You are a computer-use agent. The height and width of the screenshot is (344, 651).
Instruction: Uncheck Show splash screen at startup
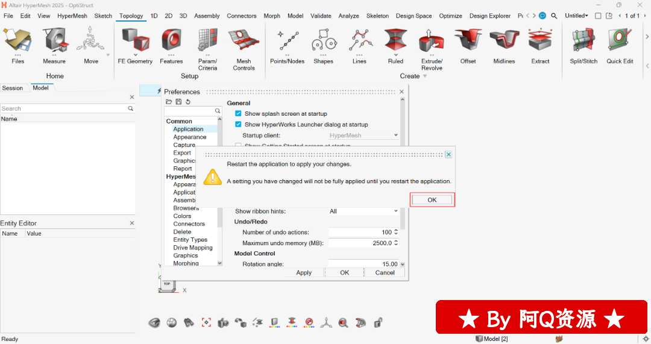[238, 113]
